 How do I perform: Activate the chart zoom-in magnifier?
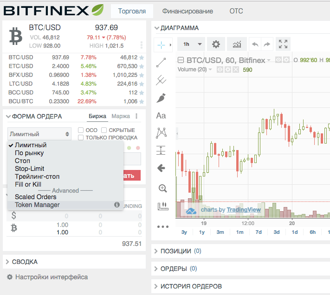pos(163,188)
